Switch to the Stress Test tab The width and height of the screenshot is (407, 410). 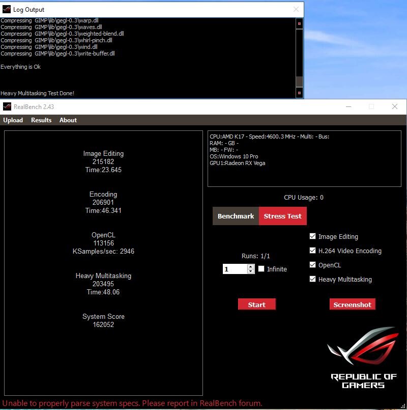tap(283, 216)
